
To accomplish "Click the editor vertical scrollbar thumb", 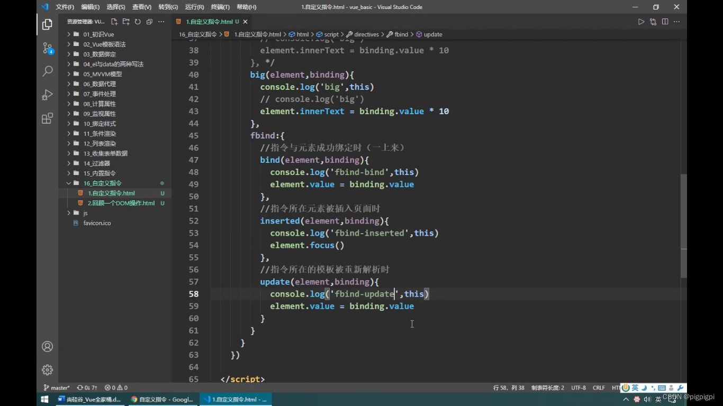I will pos(683,226).
